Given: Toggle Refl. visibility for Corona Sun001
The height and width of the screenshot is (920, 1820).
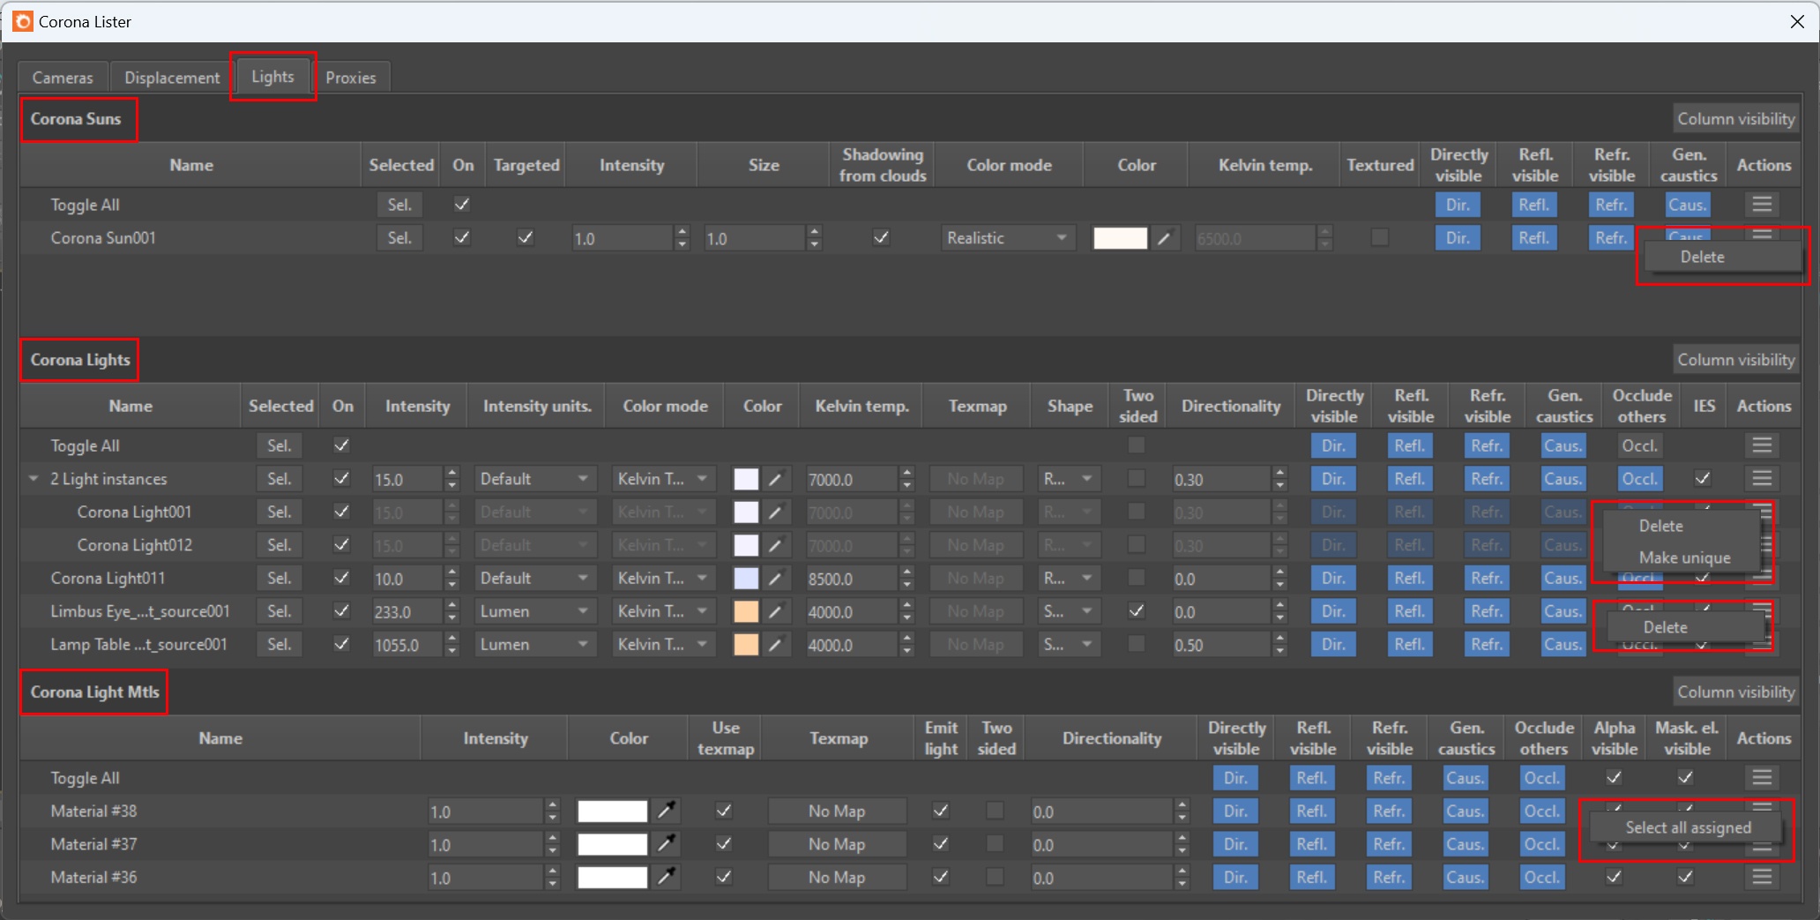Looking at the screenshot, I should 1534,238.
